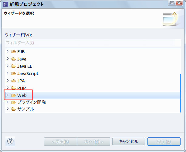Expand the Java tree node arrow

(x=8, y=59)
